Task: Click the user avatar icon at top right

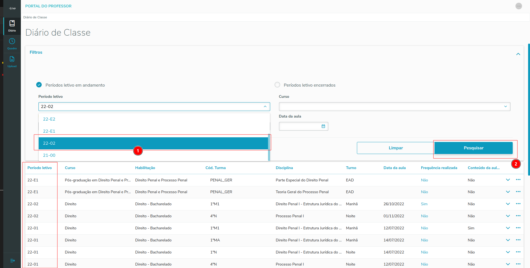Action: point(518,6)
